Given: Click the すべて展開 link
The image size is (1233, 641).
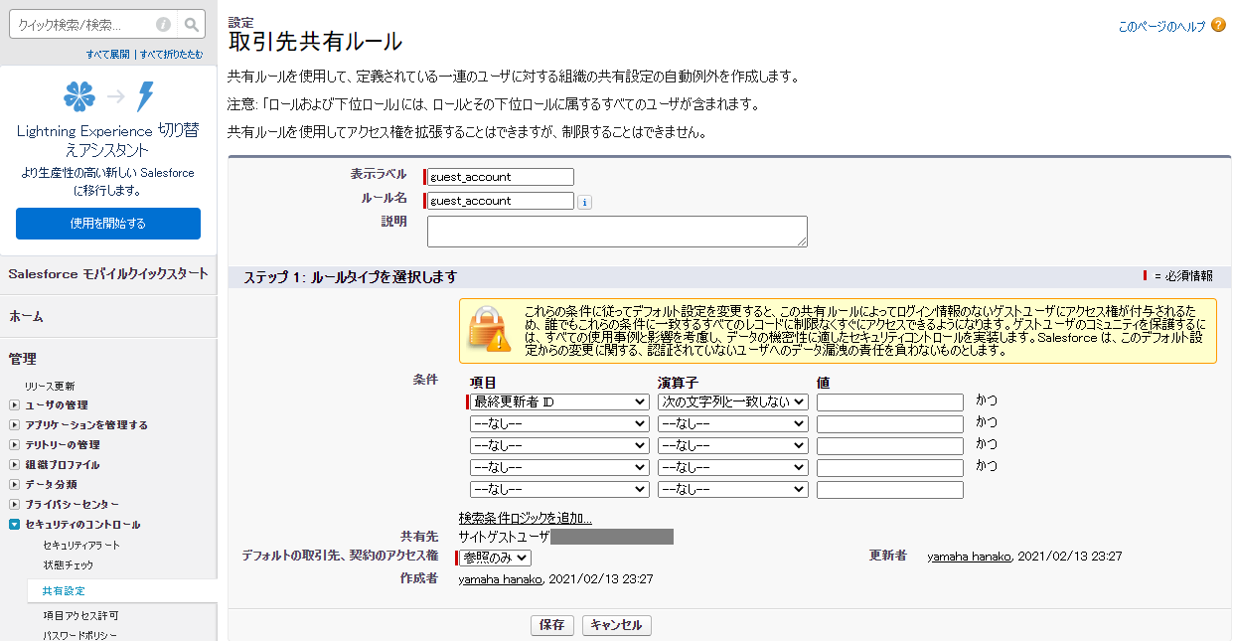Looking at the screenshot, I should click(108, 55).
